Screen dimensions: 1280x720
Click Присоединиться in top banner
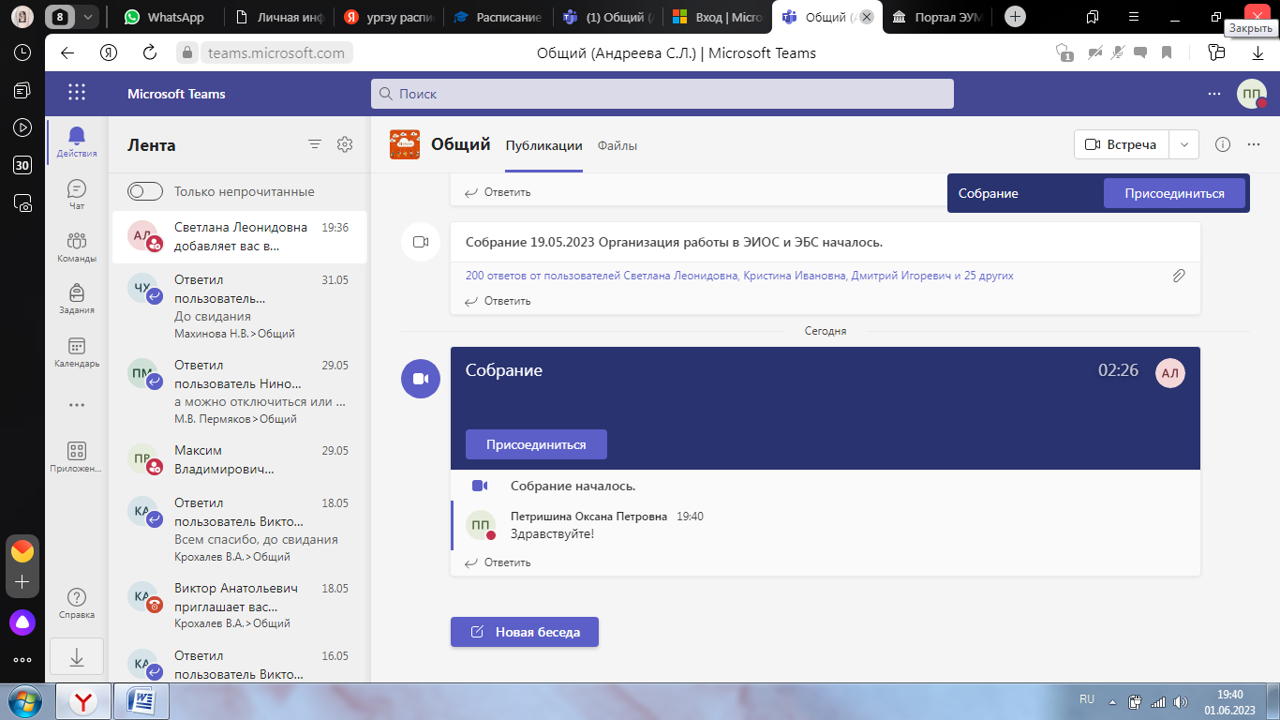click(x=1174, y=193)
